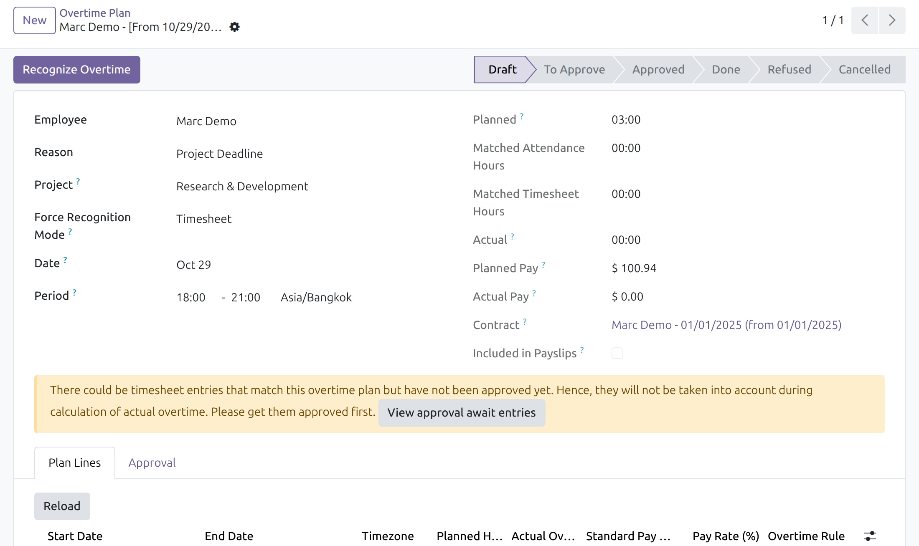Image resolution: width=919 pixels, height=546 pixels.
Task: Show help tooltip for Date
Action: [x=65, y=260]
